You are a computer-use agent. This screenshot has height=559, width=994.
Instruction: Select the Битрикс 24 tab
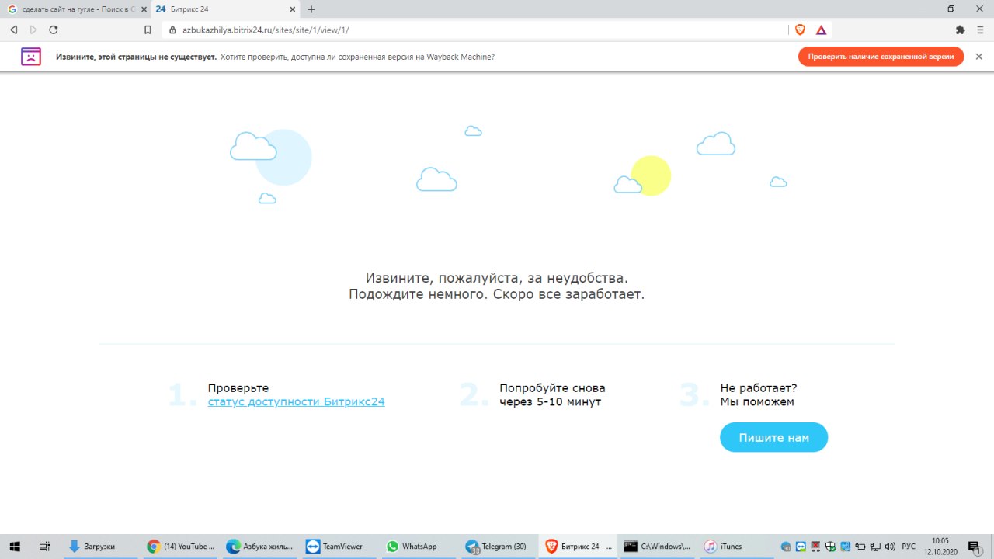click(x=225, y=9)
